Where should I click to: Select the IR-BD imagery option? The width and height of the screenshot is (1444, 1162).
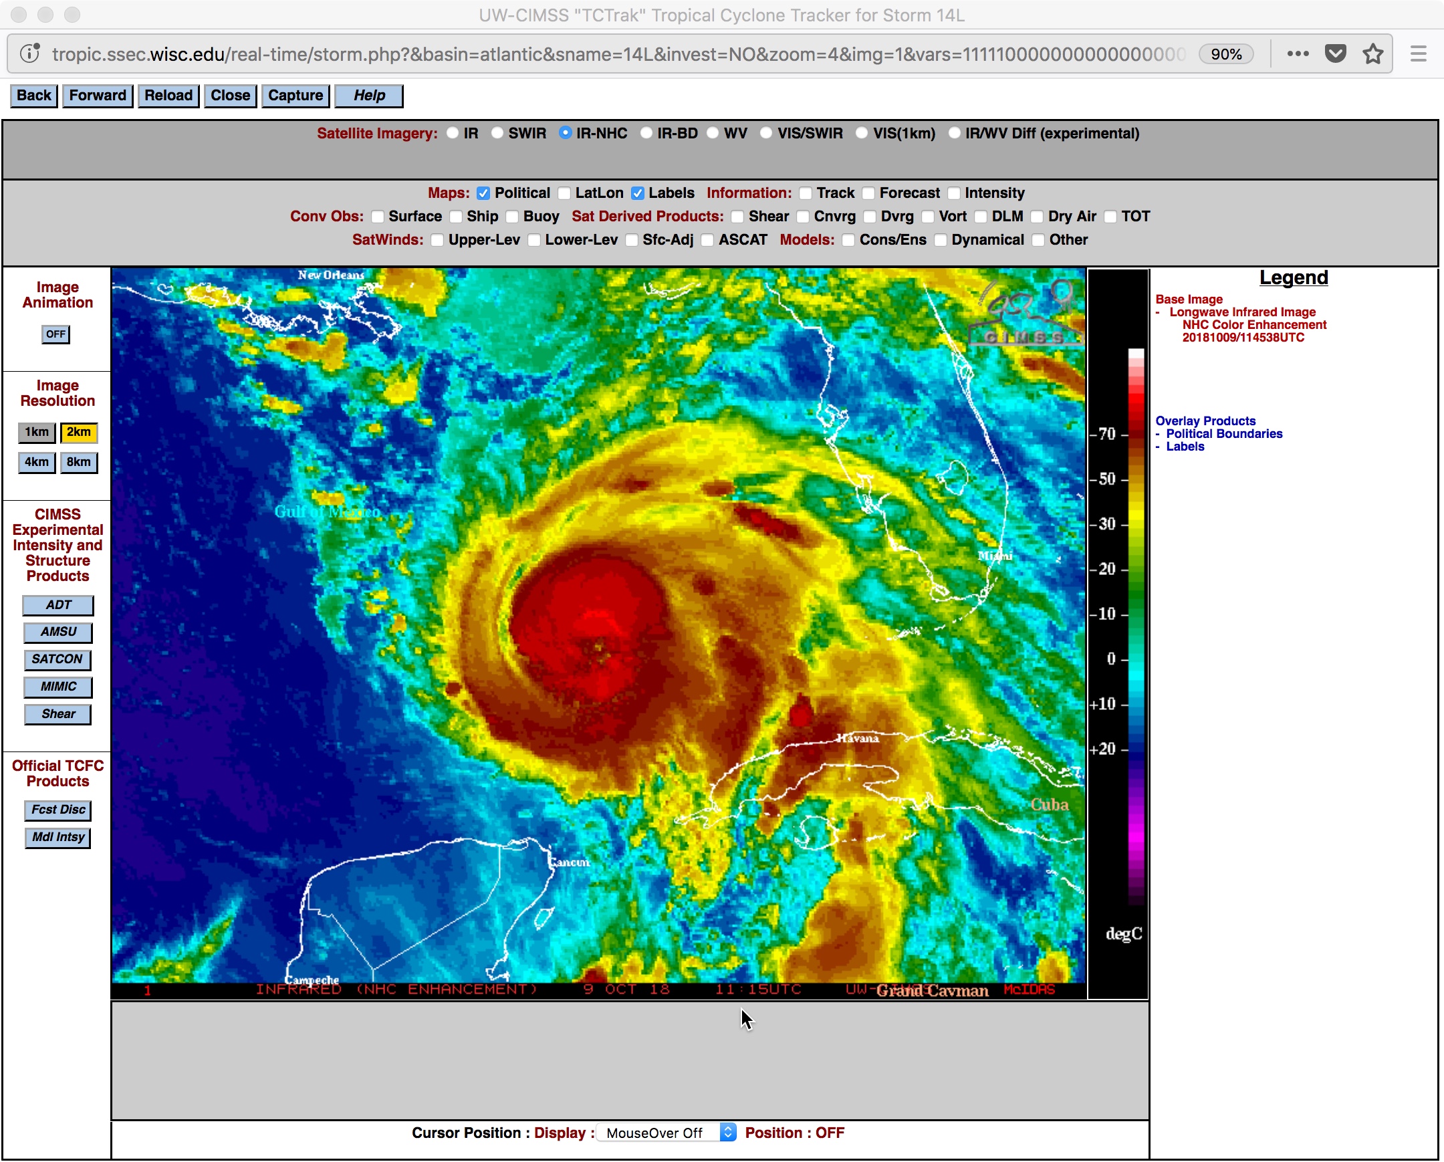click(x=646, y=133)
